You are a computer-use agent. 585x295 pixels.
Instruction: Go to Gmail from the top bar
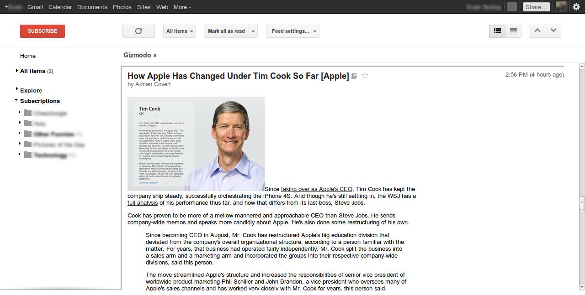(x=35, y=7)
